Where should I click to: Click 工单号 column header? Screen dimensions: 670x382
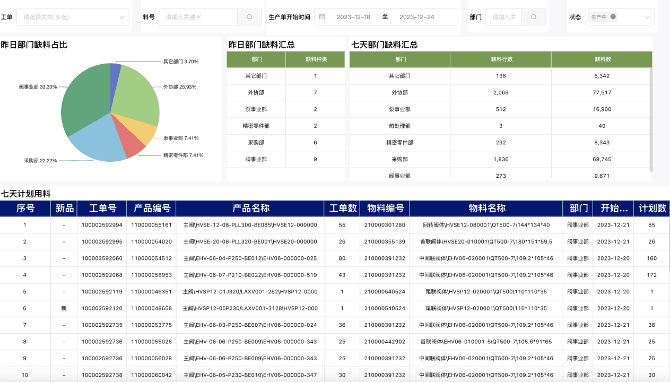click(102, 209)
